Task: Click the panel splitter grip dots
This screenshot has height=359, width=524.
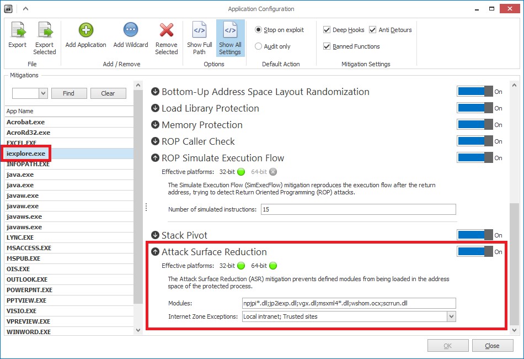Action: click(x=146, y=208)
